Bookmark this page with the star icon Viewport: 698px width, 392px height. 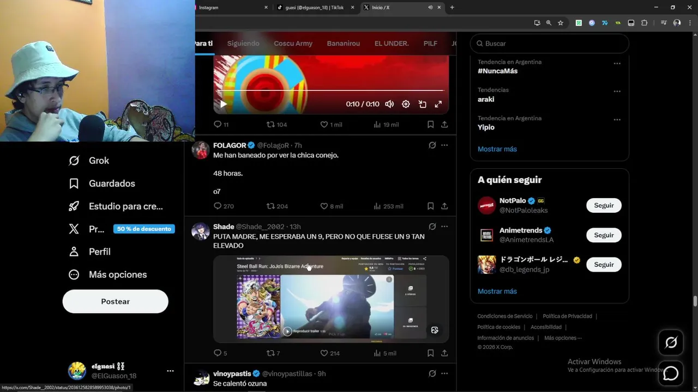[x=561, y=23]
